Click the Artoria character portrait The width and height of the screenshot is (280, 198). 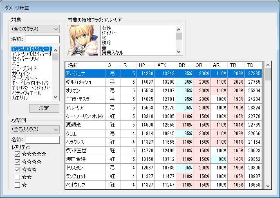[x=83, y=40]
